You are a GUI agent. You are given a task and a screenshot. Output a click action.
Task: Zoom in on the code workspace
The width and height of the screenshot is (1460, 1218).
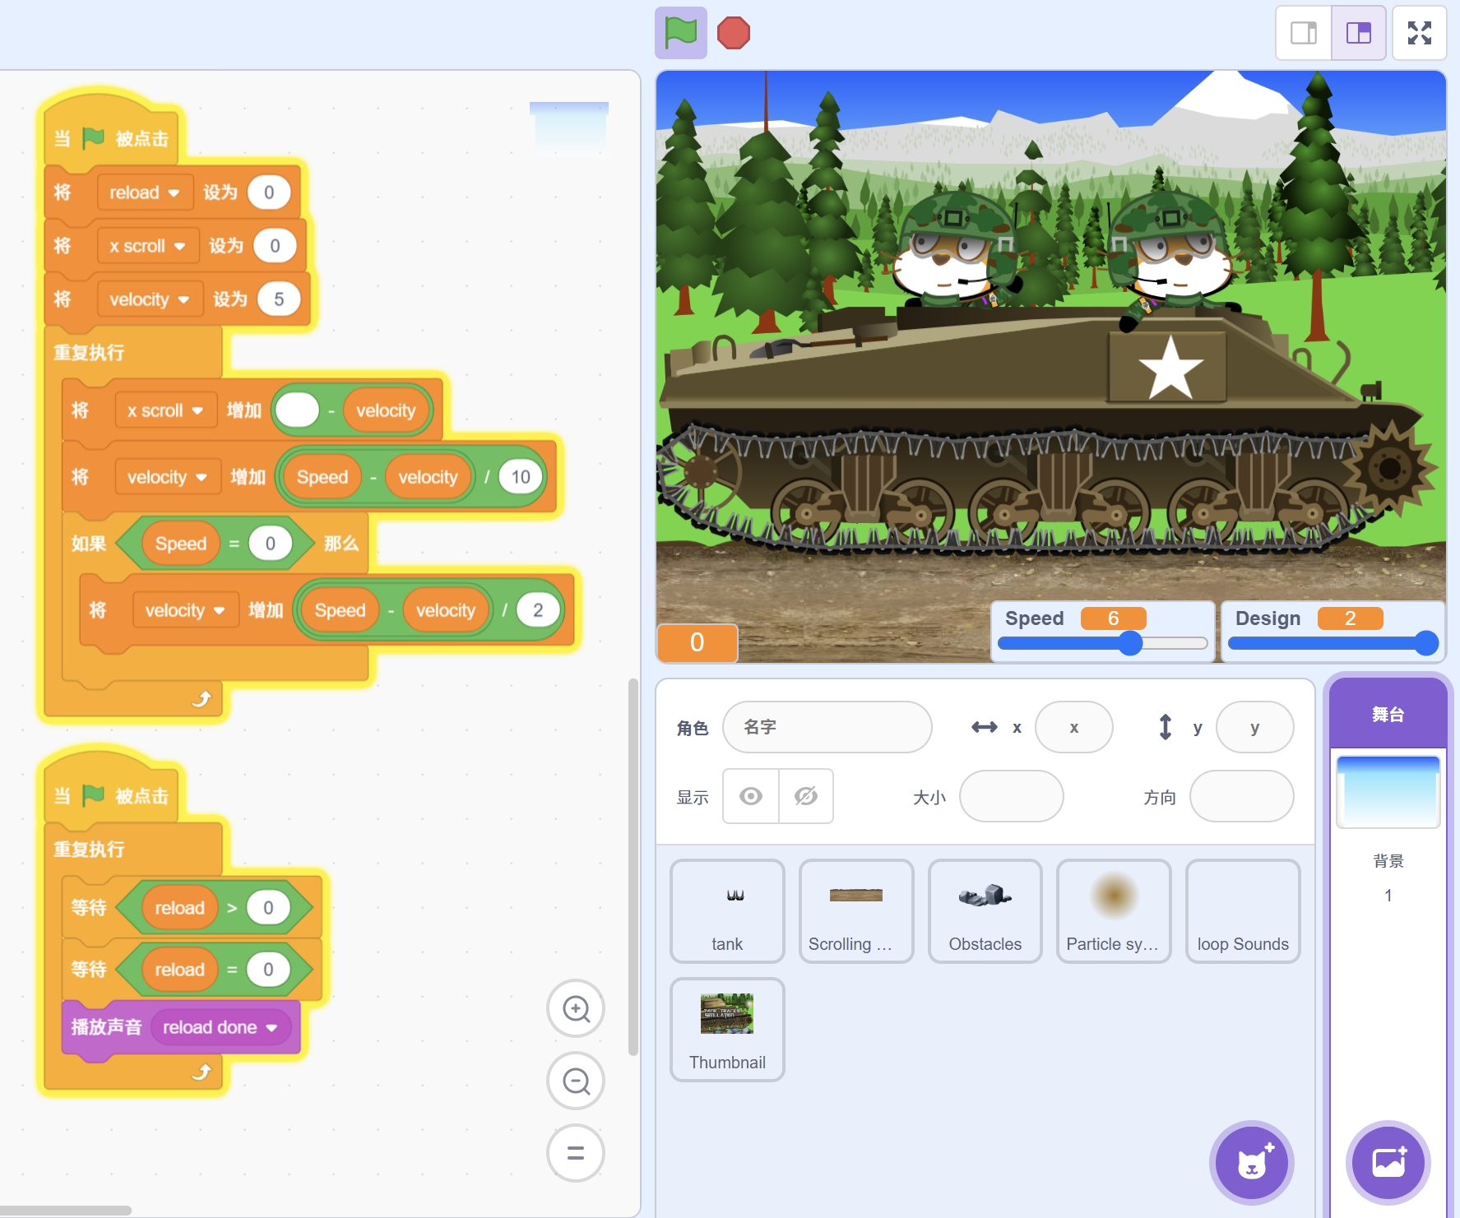[x=576, y=1008]
